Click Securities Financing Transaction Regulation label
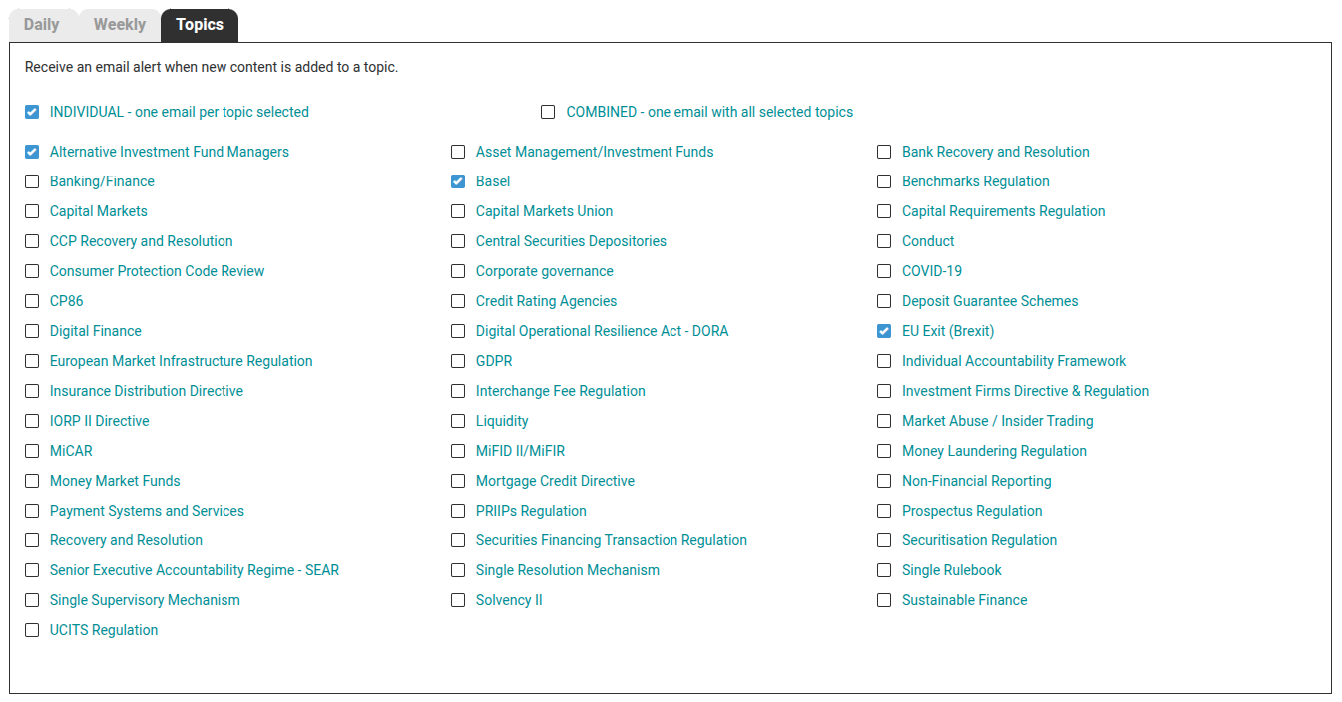 coord(612,540)
